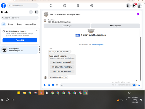
Task: Open the Groups icon in top nav
Action: [92, 6]
